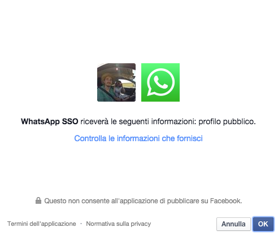
Task: Open 'Controlla le informazioni che fornisci' link
Action: click(x=138, y=138)
